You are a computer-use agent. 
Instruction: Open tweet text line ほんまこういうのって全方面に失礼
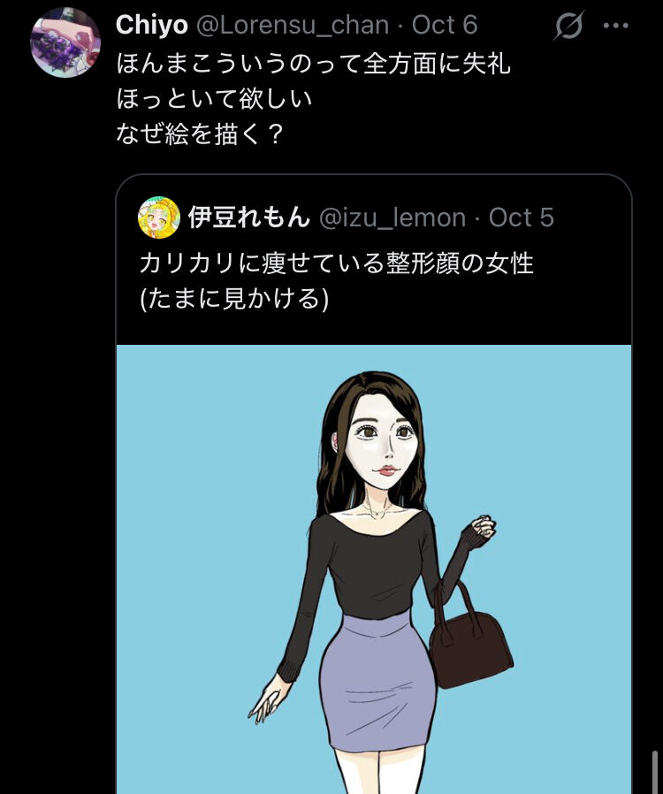313,65
